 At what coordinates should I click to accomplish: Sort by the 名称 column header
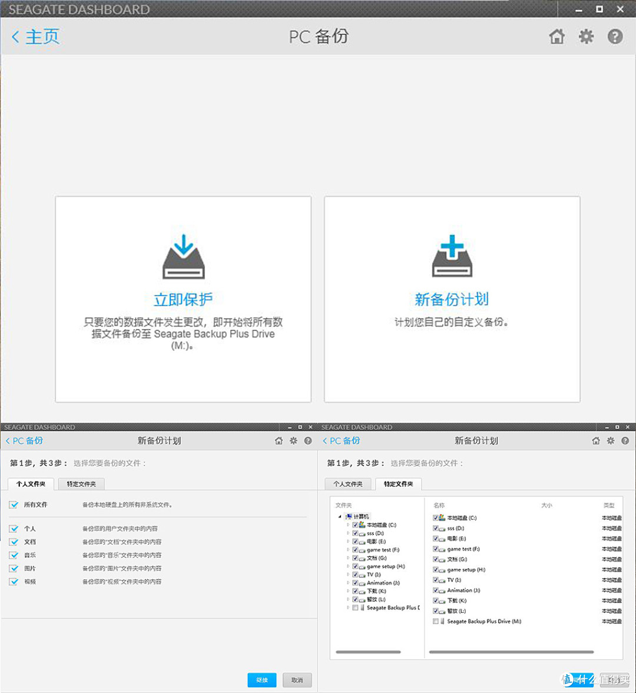point(439,505)
